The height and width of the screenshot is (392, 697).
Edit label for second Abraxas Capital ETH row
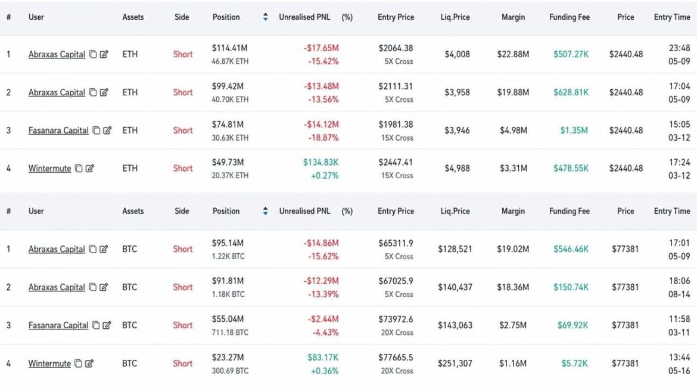tap(104, 92)
